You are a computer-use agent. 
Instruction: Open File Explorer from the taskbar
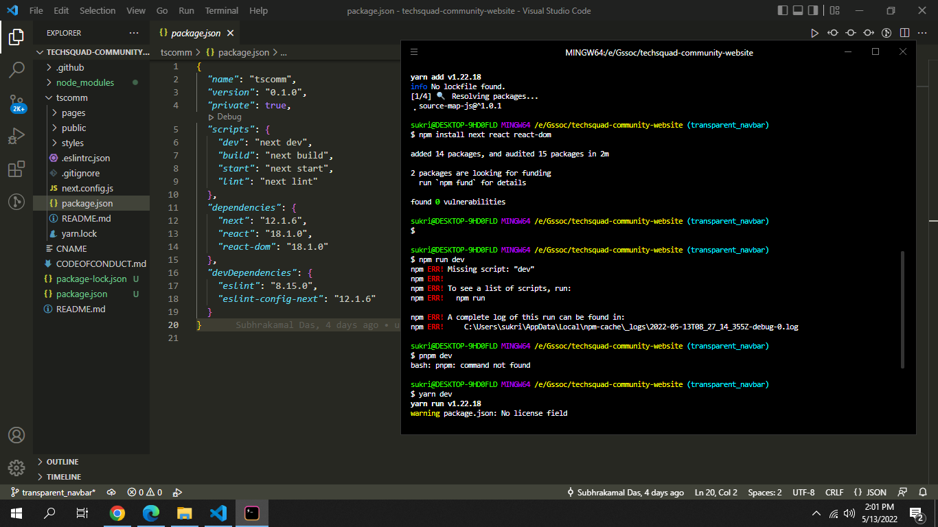pos(184,513)
